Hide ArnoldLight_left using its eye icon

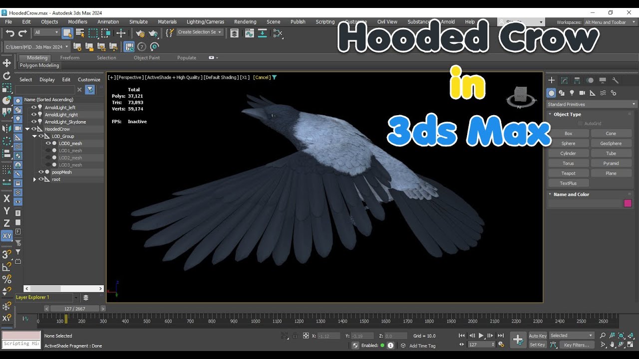pyautogui.click(x=34, y=107)
